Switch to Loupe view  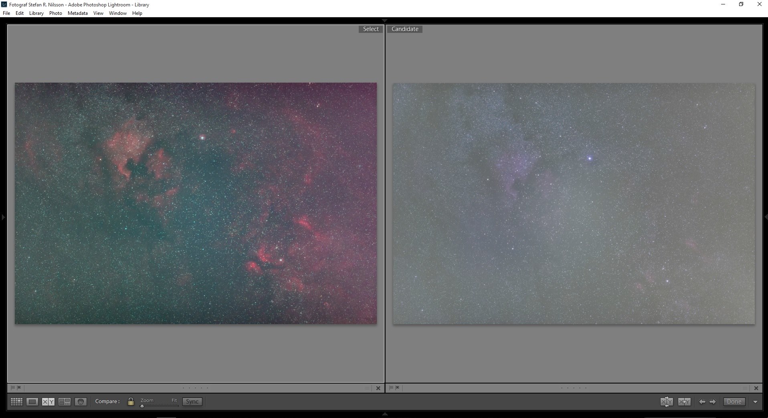[32, 402]
